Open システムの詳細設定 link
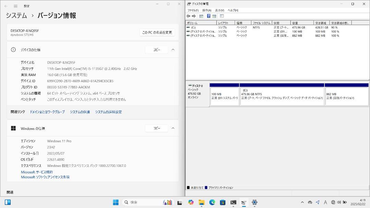 click(109, 112)
